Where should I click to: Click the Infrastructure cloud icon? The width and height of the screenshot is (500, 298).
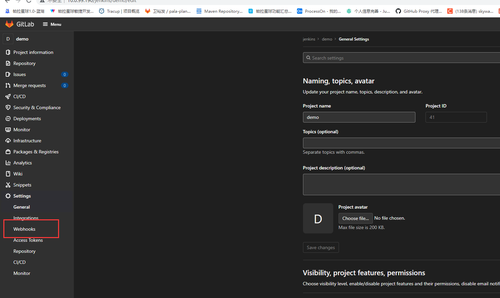tap(8, 141)
